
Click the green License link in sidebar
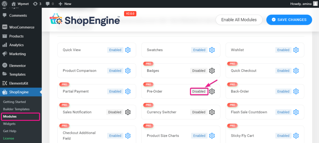(8, 138)
